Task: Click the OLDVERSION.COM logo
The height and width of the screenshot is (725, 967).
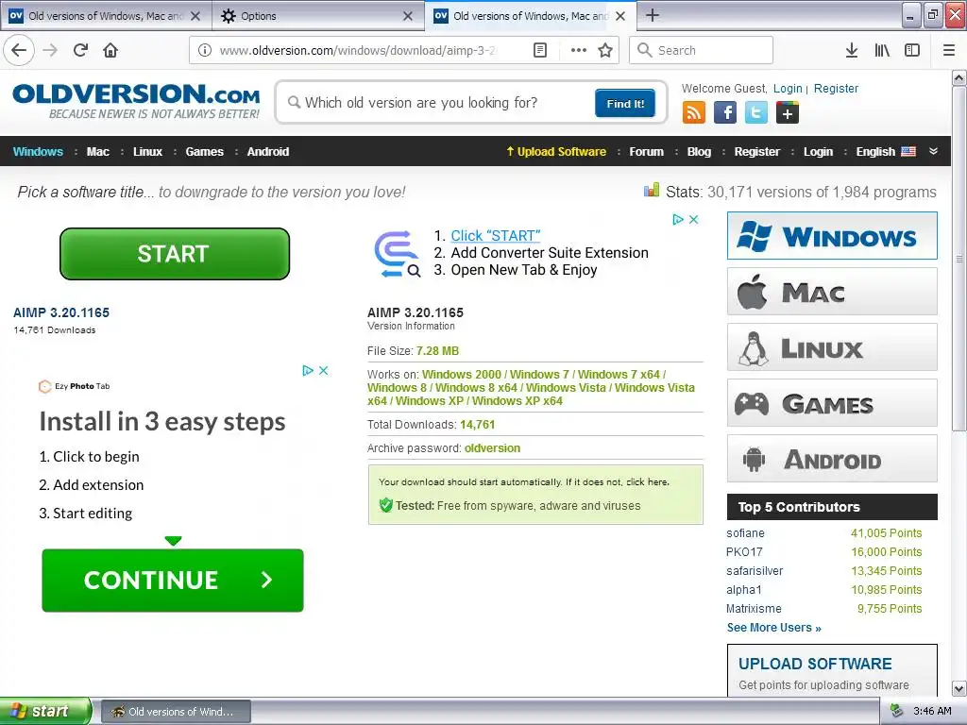Action: coord(136,102)
